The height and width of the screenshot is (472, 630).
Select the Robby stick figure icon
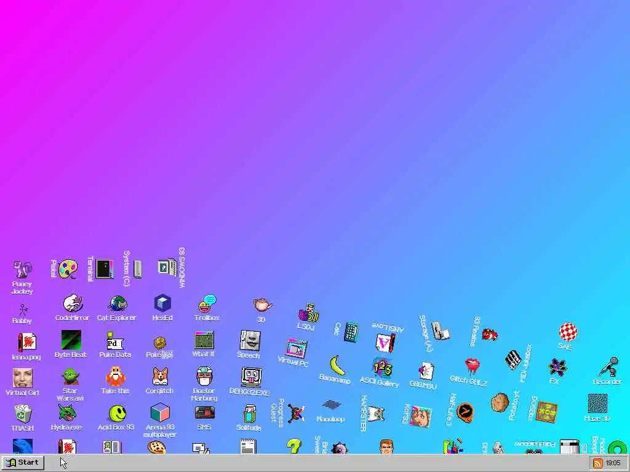coord(23,310)
